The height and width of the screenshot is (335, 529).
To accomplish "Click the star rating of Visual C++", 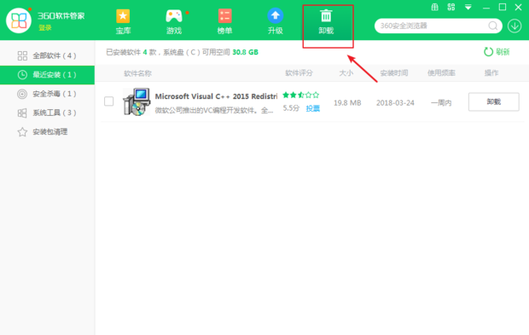I will (300, 95).
